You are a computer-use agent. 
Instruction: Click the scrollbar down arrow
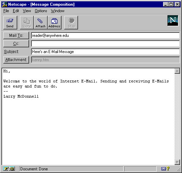coord(177,162)
